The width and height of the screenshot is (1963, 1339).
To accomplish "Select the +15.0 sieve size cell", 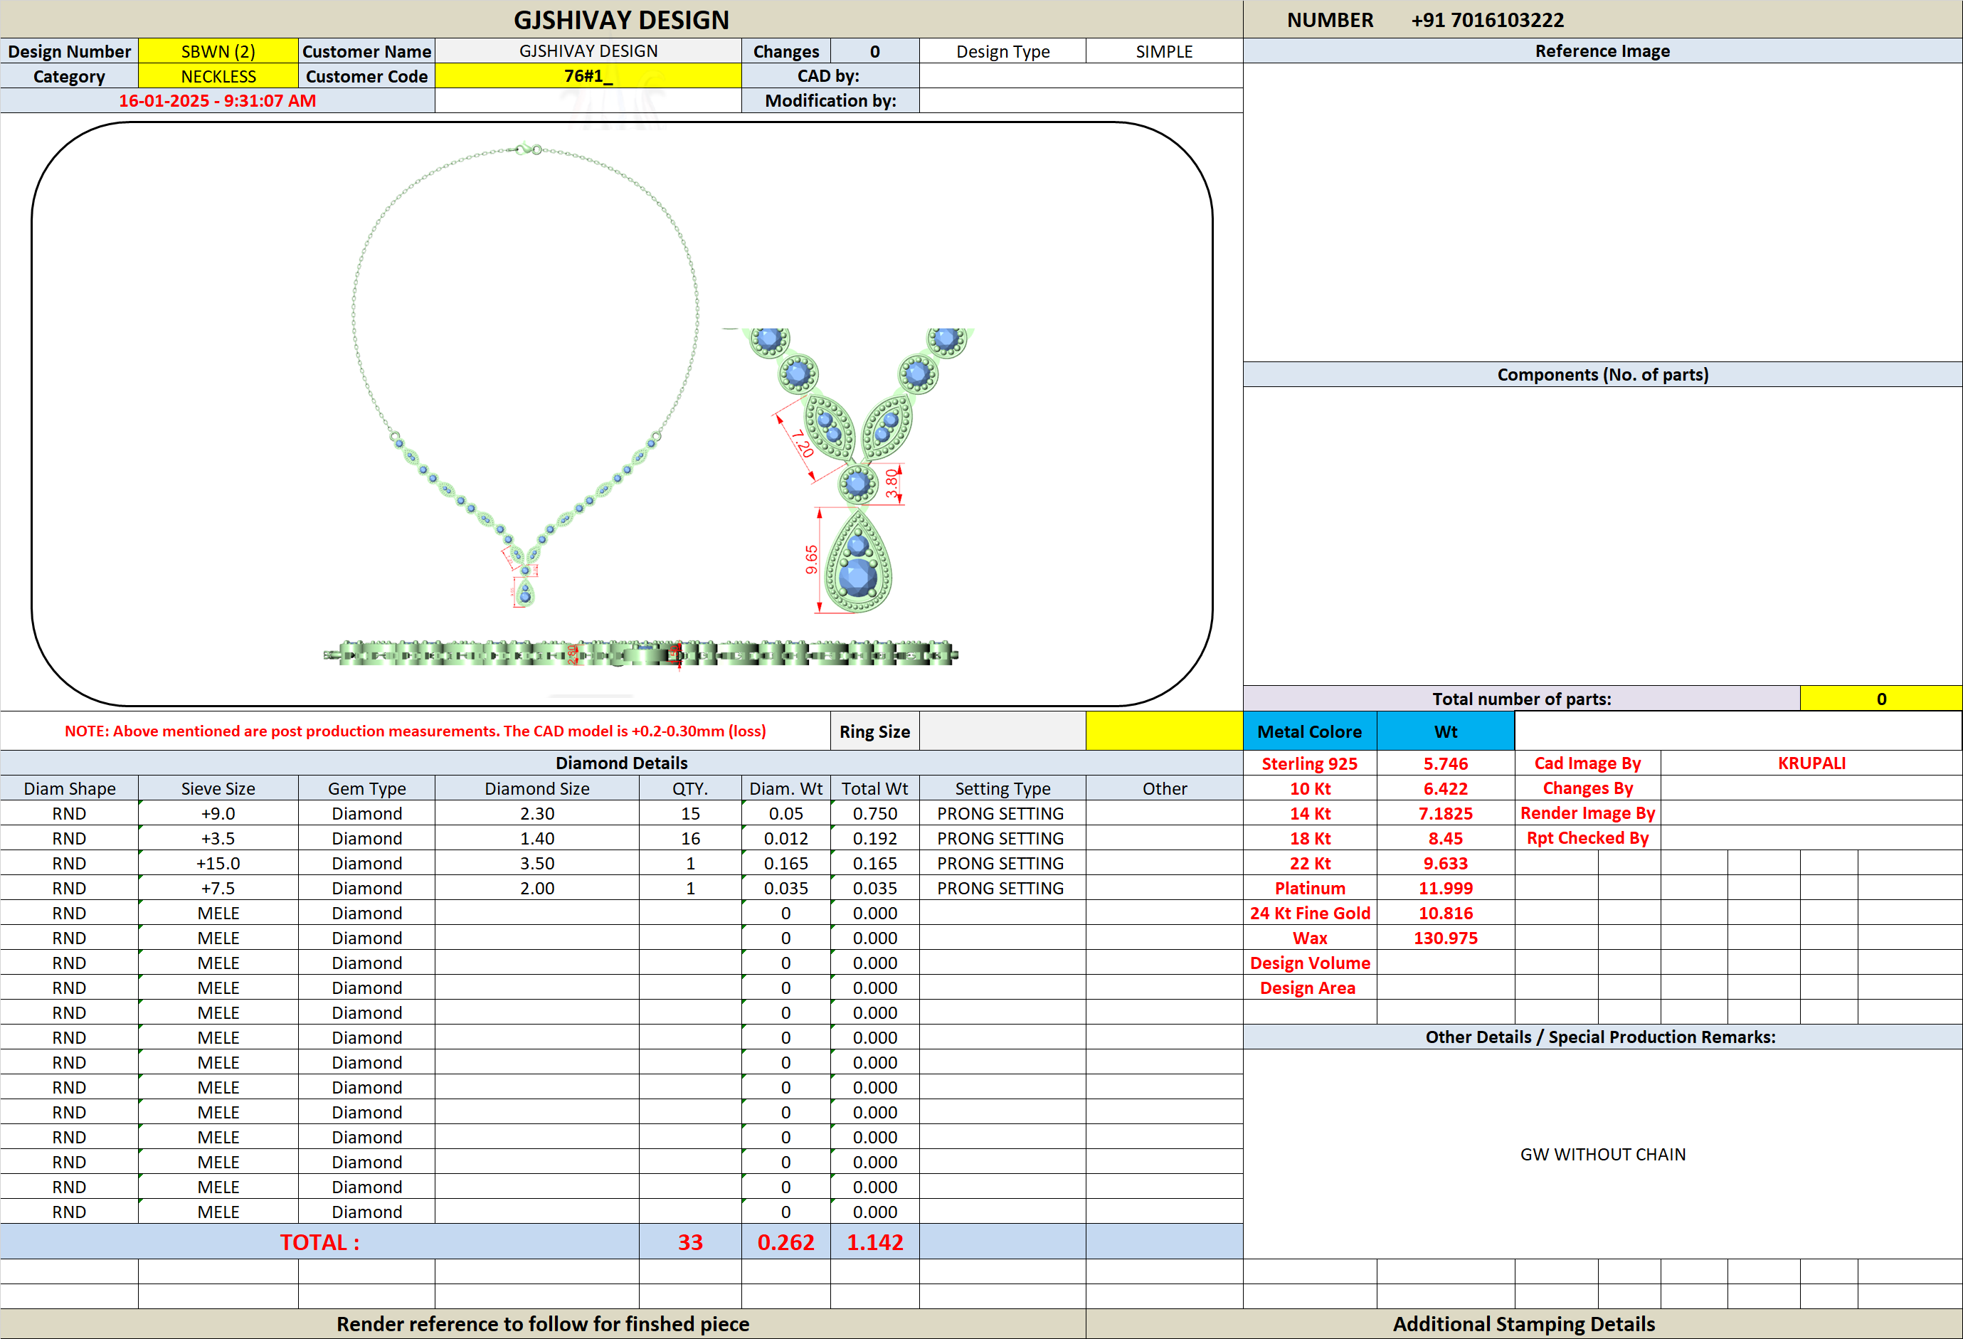I will click(x=218, y=862).
